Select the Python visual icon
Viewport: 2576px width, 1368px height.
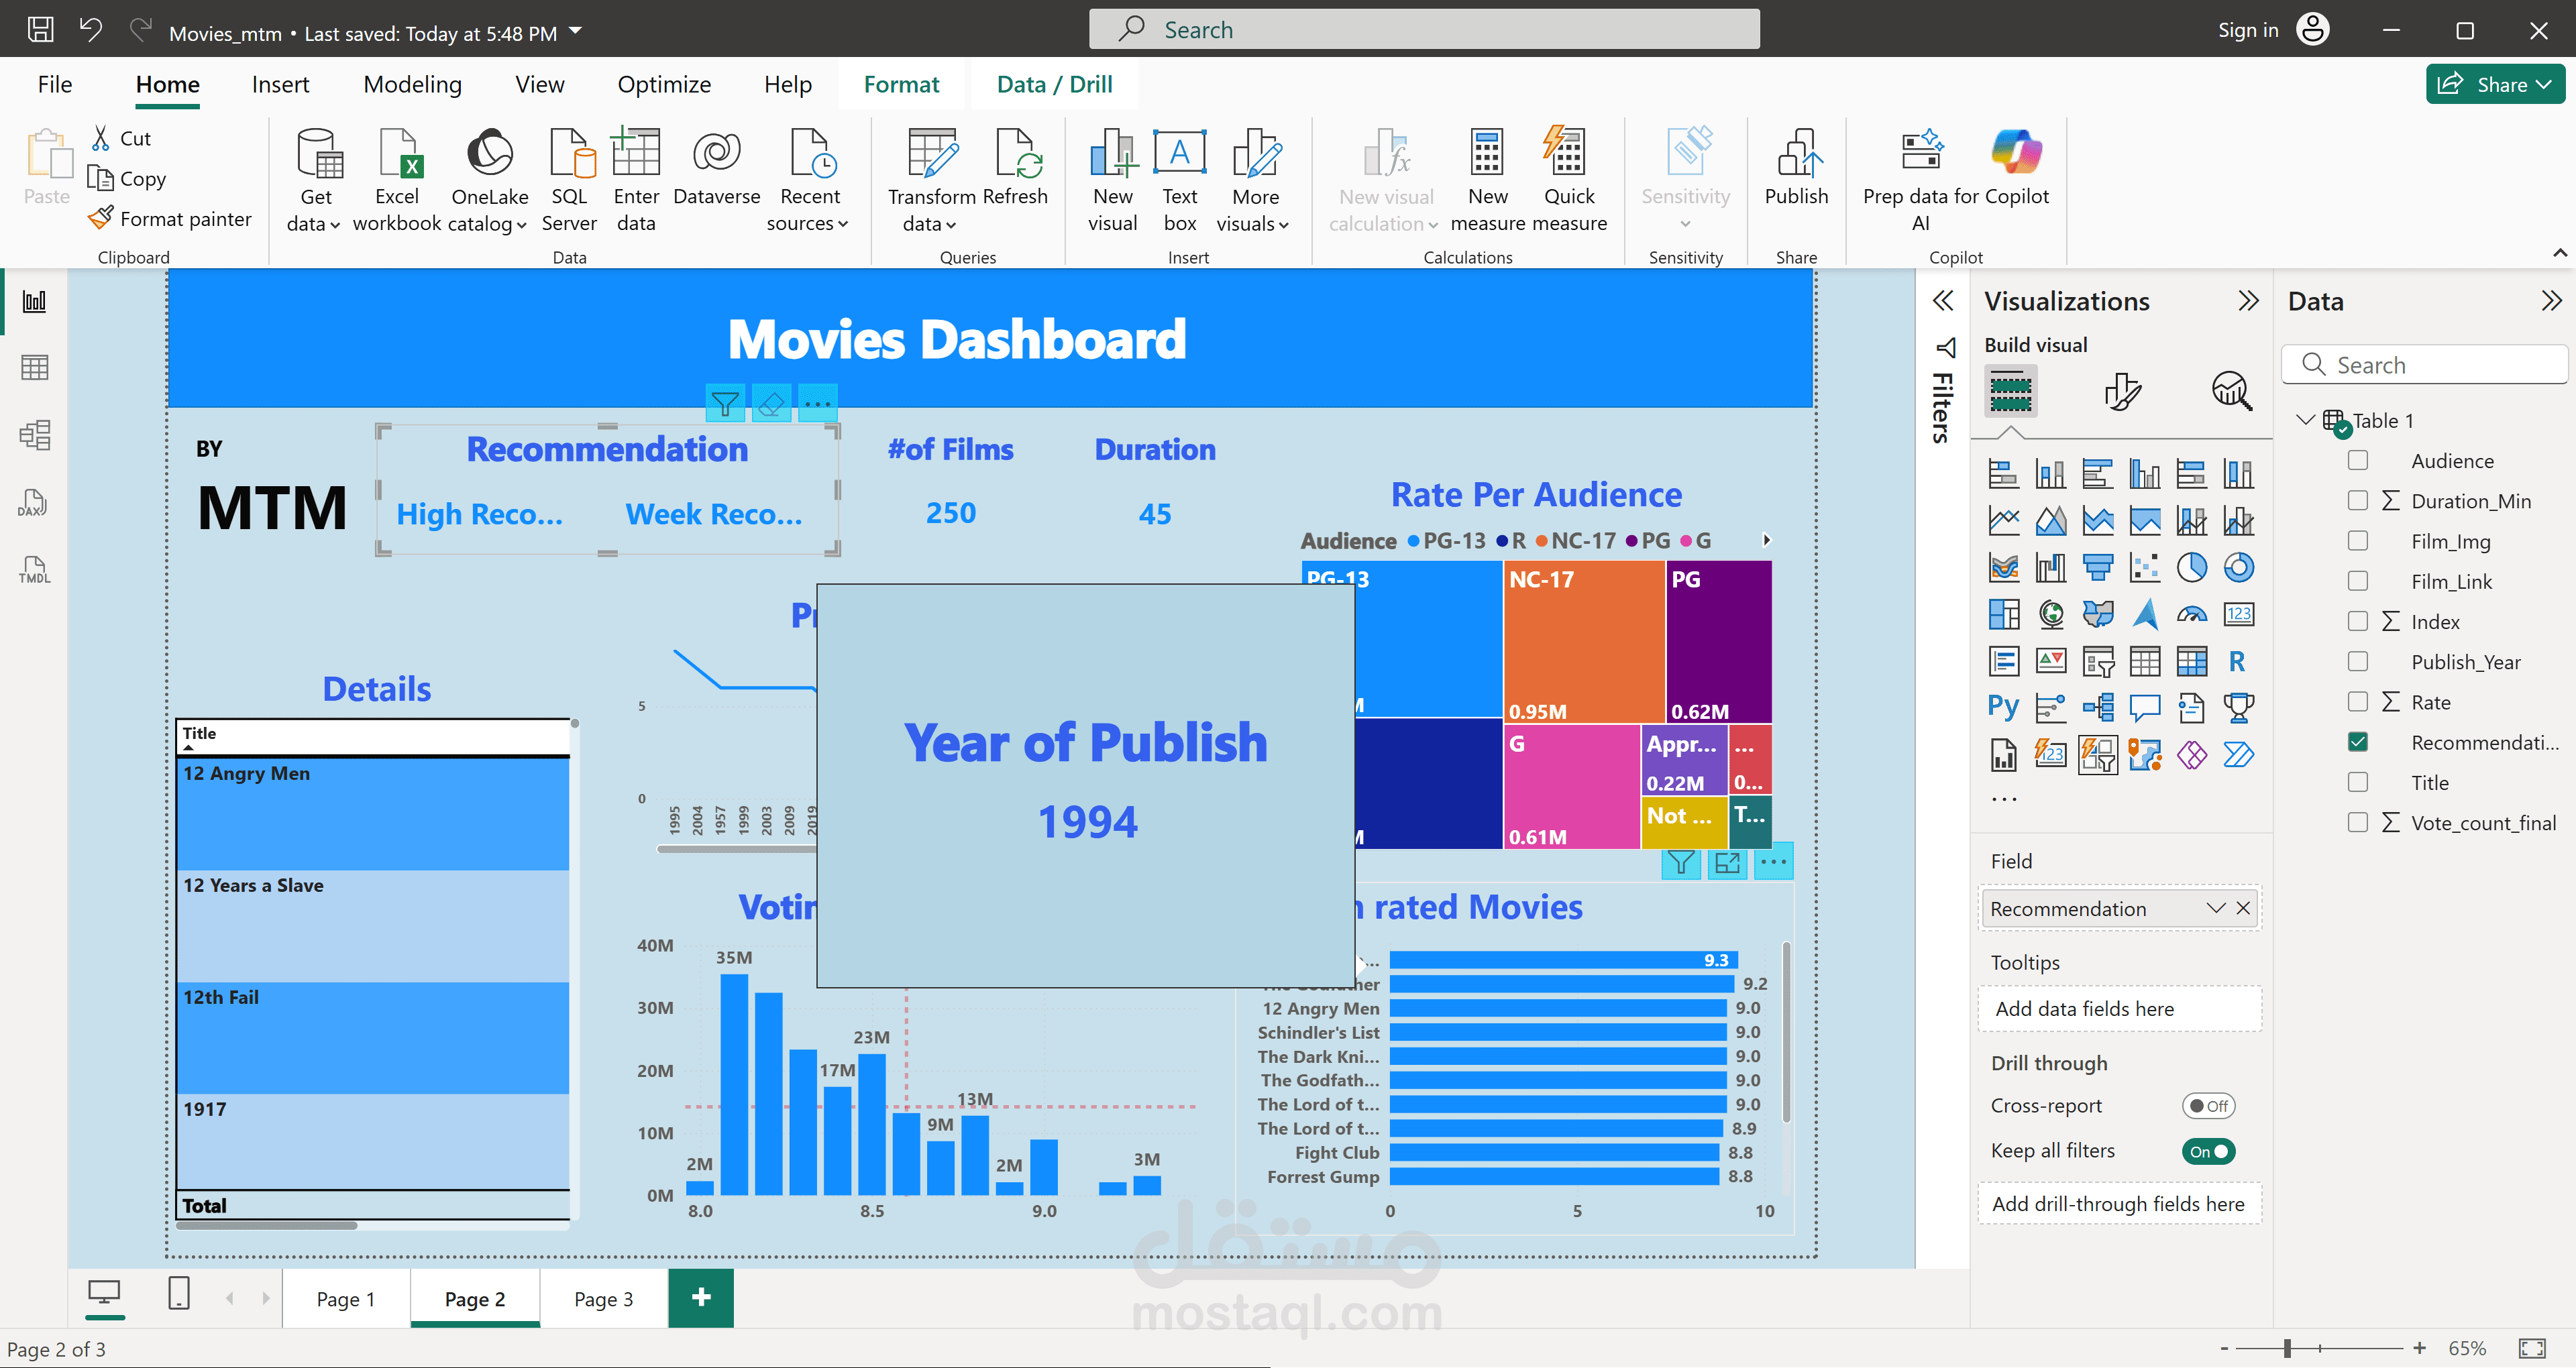(x=2003, y=708)
